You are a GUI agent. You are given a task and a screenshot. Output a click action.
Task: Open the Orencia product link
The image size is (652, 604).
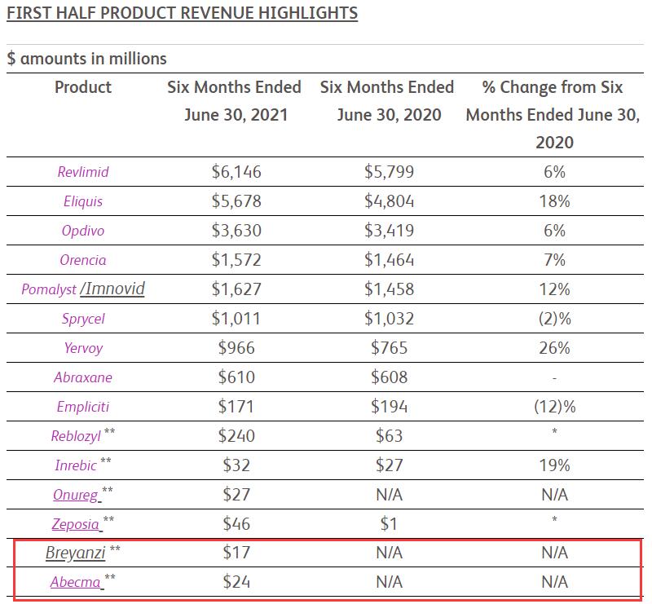pyautogui.click(x=83, y=260)
